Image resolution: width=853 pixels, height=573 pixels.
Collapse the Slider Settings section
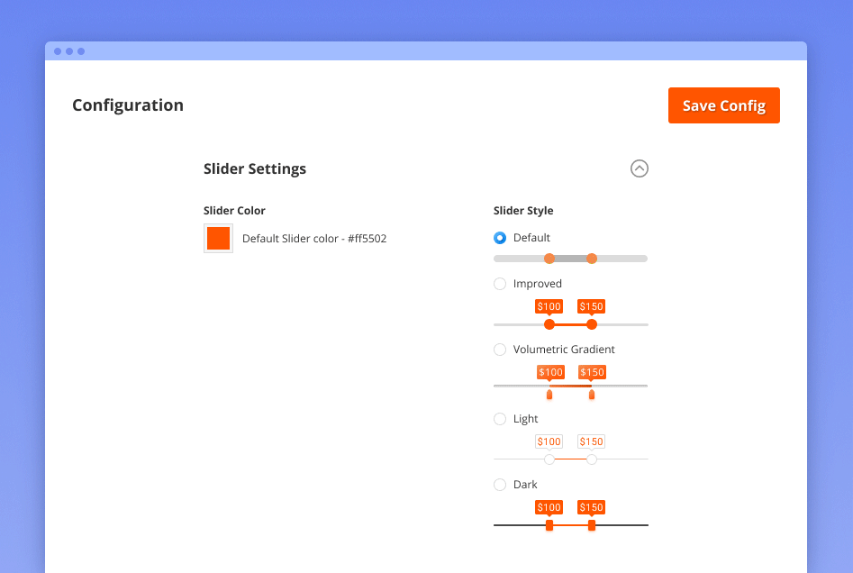pyautogui.click(x=639, y=168)
